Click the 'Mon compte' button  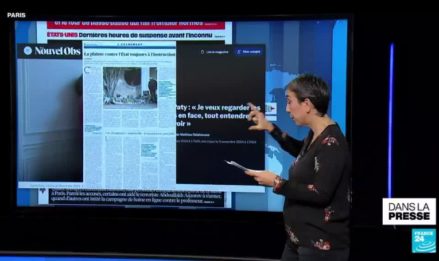tap(248, 52)
